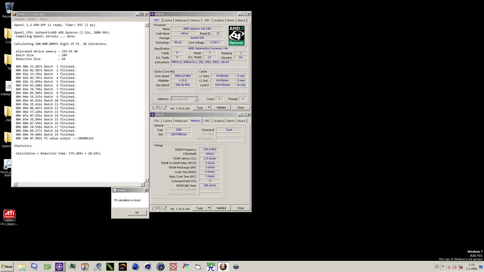Click the Name field AMD Opteron 146 (UP)
The height and width of the screenshot is (272, 484).
point(197,29)
